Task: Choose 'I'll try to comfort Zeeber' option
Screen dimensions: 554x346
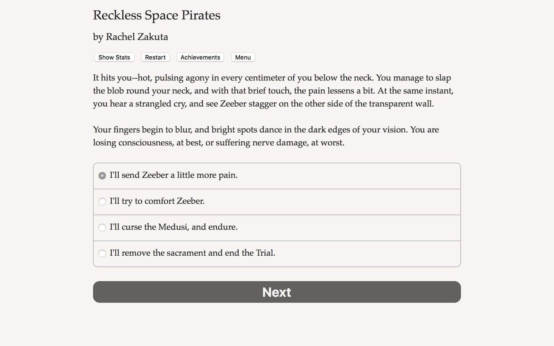Action: 102,202
